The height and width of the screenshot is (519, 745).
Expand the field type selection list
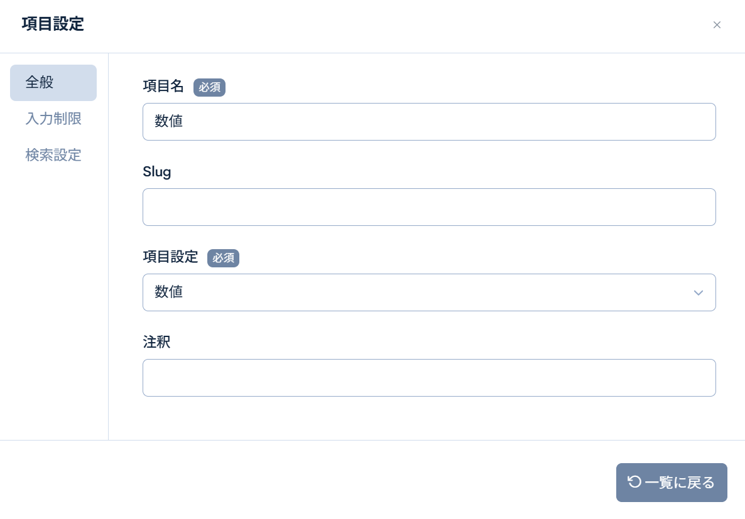pyautogui.click(x=430, y=292)
